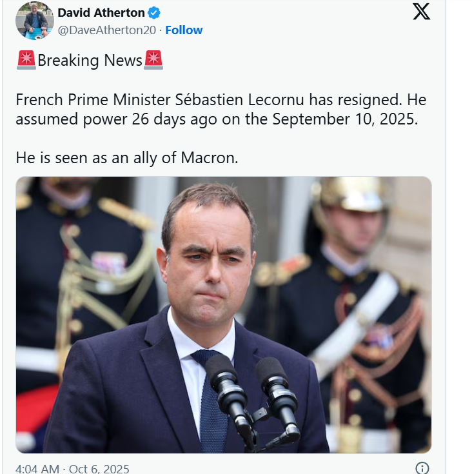Click the info icon below the photo
This screenshot has height=474, width=472.
tap(422, 468)
